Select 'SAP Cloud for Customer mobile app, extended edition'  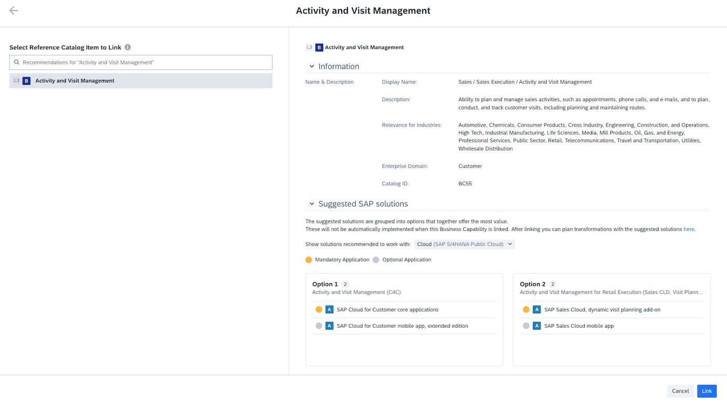tap(402, 326)
